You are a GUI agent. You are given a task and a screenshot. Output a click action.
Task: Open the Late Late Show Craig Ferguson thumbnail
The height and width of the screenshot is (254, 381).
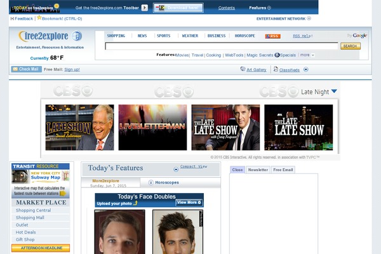pos(225,128)
